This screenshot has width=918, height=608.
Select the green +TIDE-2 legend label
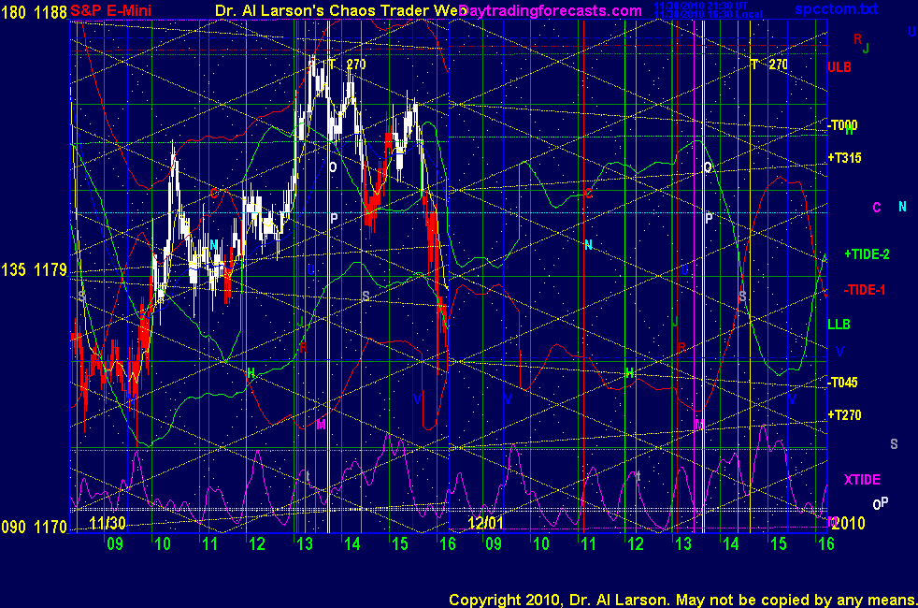pyautogui.click(x=867, y=253)
